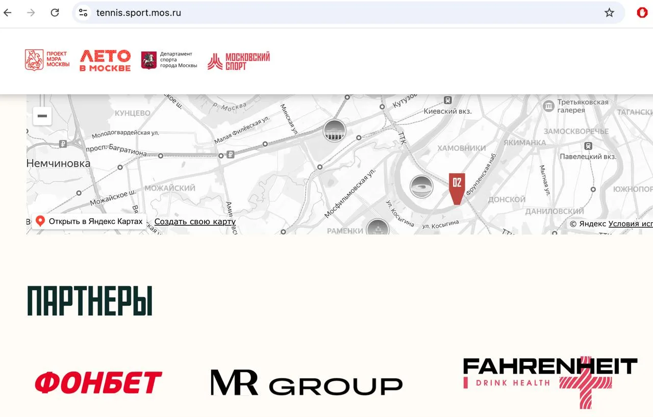653x417 pixels.
Task: Click the Молодогвардейская ул. street label
Action: [x=125, y=134]
